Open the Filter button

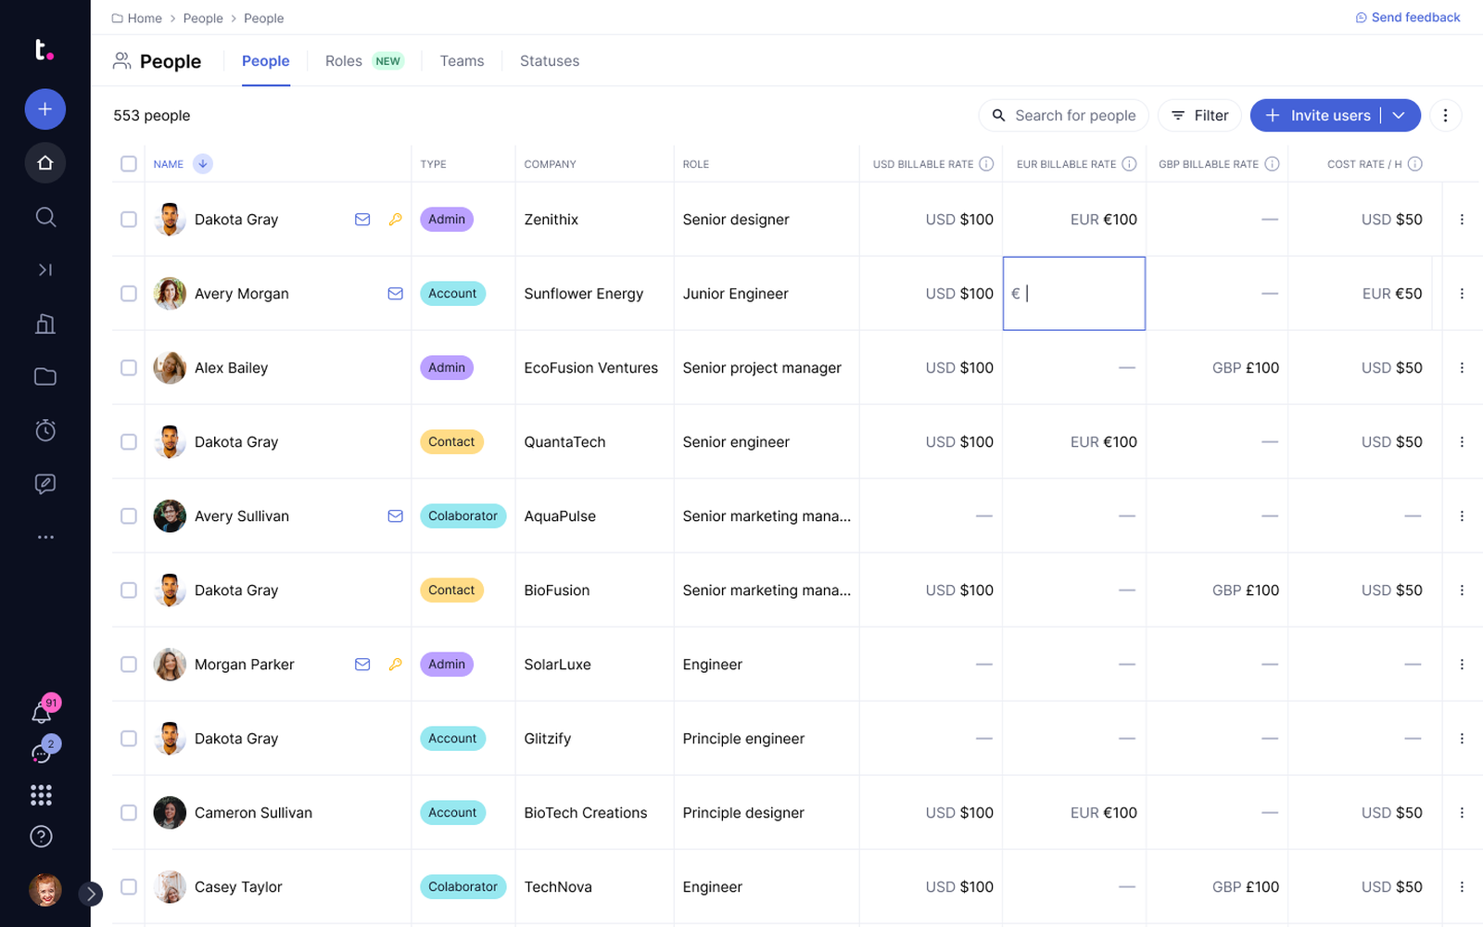[x=1199, y=116]
